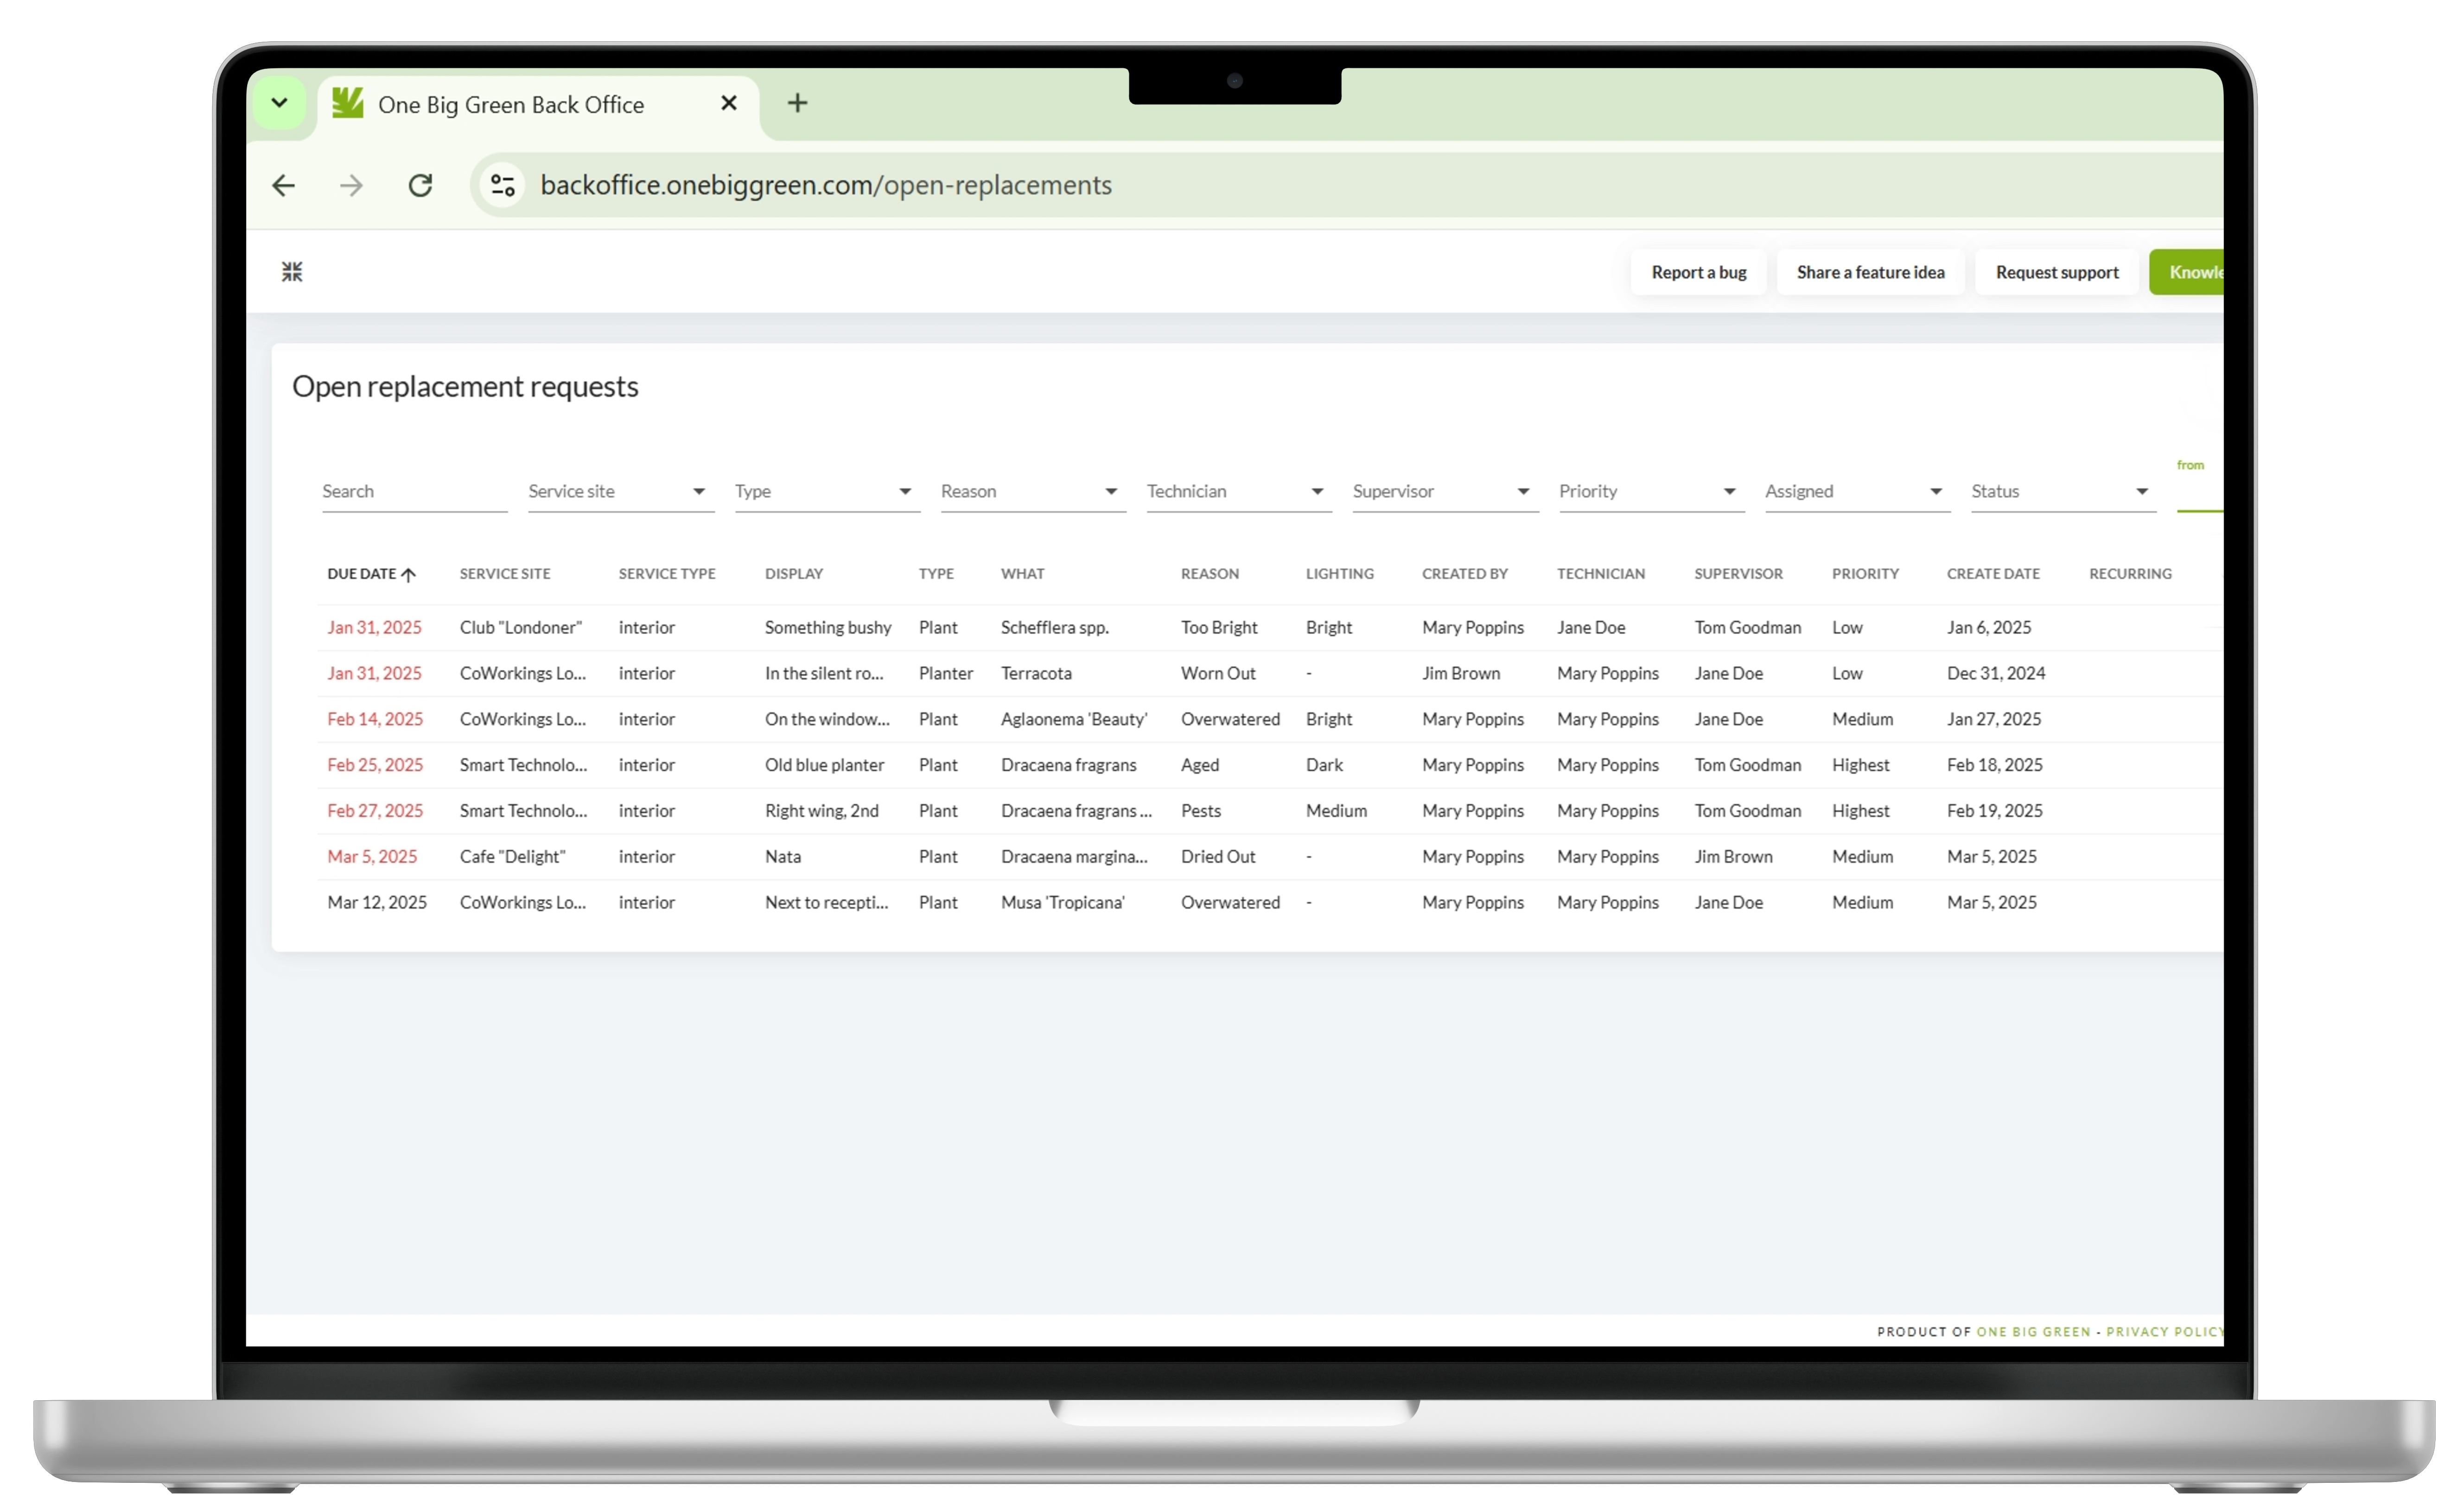Expand the Assigned filter dropdown
2464x1506 pixels.
(1857, 491)
